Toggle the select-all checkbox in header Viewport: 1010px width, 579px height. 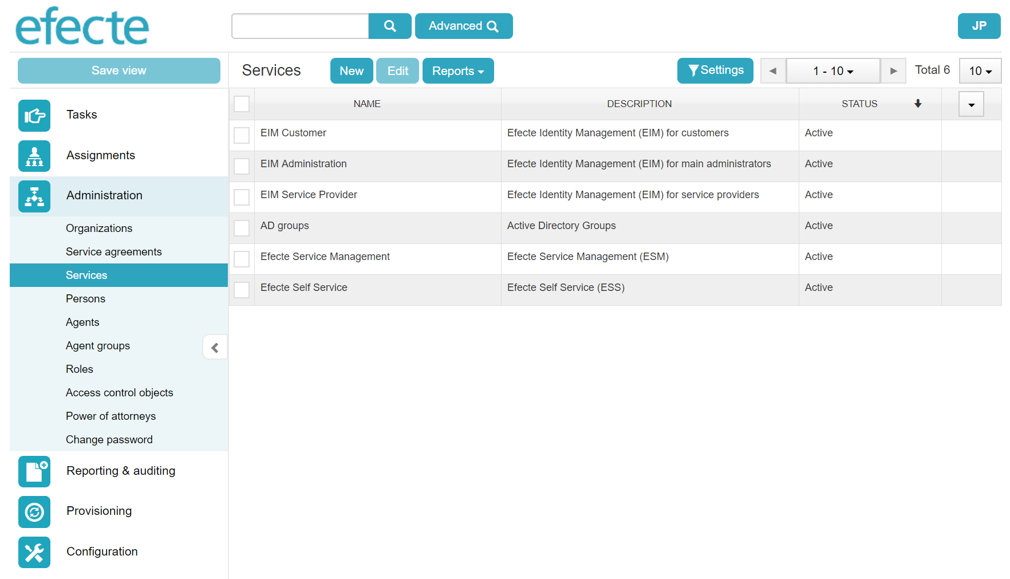click(242, 104)
